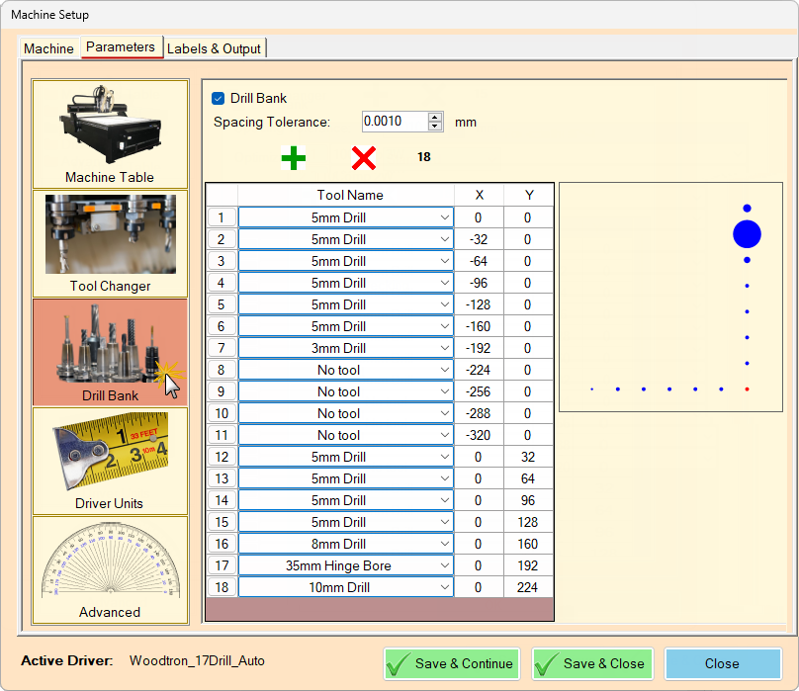Open the Machine Table settings panel
799x691 pixels.
pyautogui.click(x=110, y=133)
